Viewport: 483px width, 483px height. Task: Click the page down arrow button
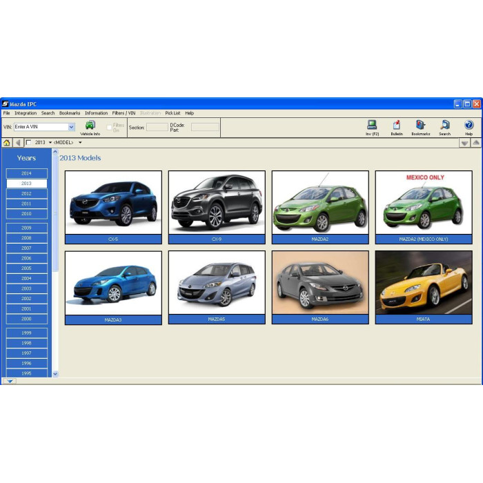464,143
